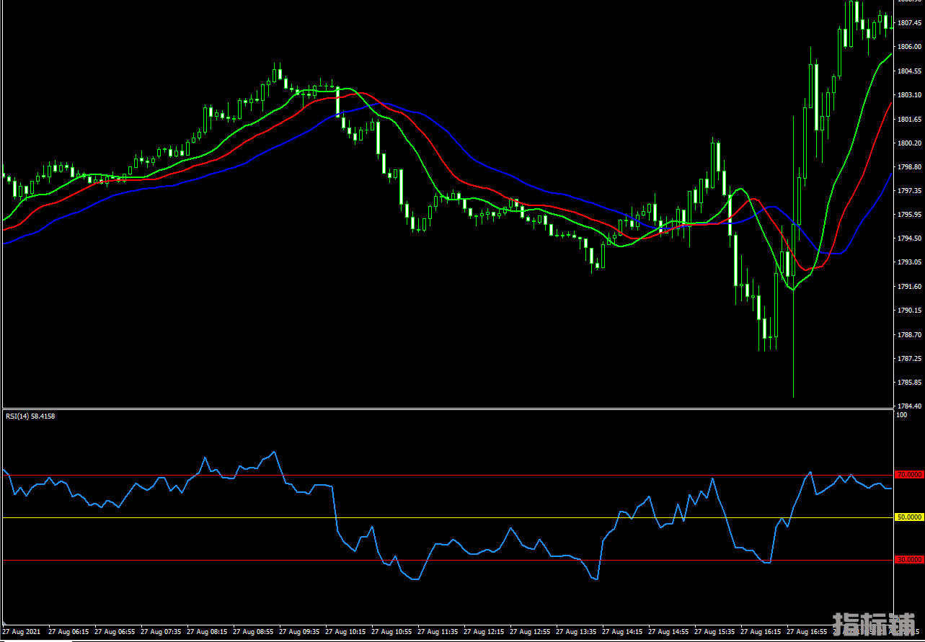
Task: Click price 1787.25 on the price axis
Action: pyautogui.click(x=910, y=358)
